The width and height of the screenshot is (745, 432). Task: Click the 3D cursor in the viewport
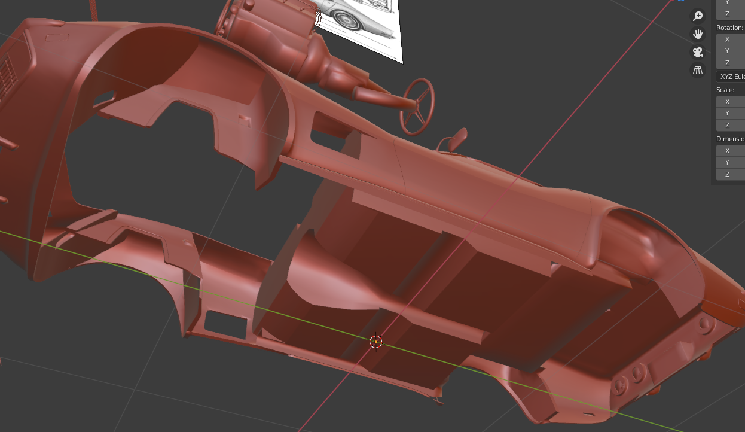point(375,342)
